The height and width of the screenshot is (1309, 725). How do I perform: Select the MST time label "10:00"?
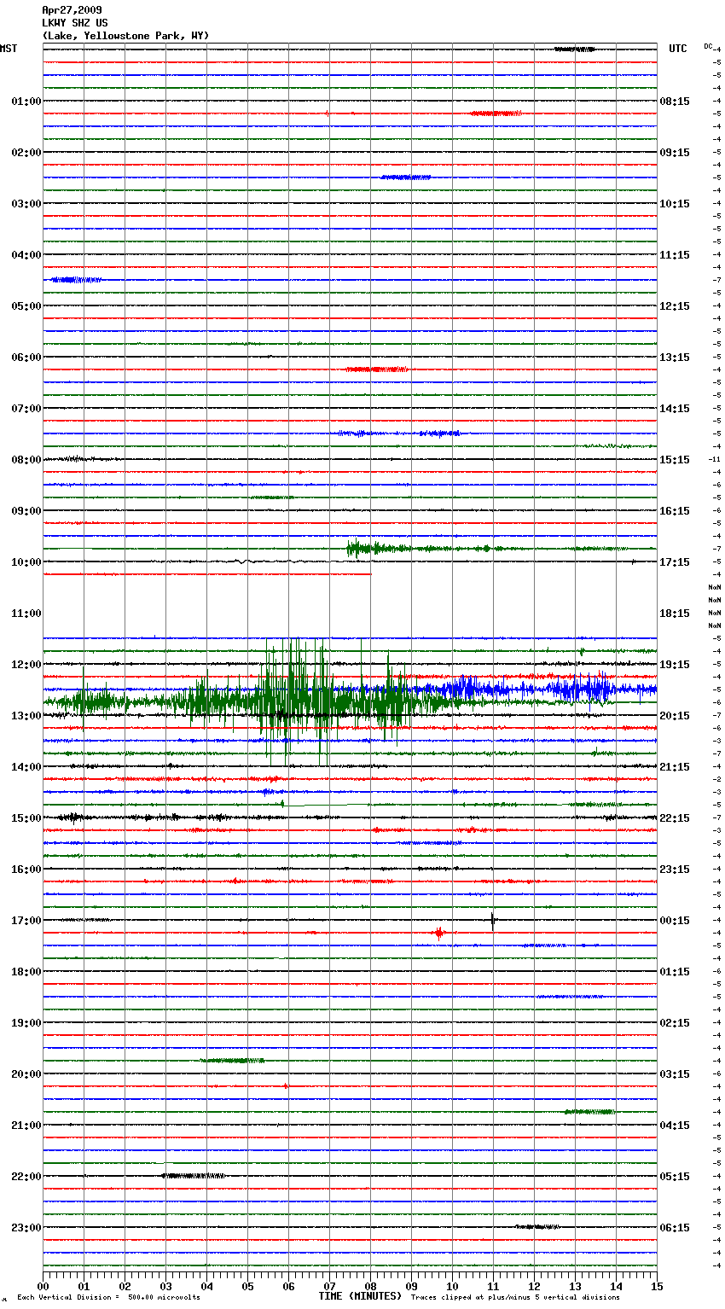(26, 562)
